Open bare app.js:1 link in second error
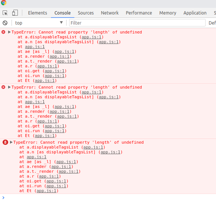 point(35,102)
